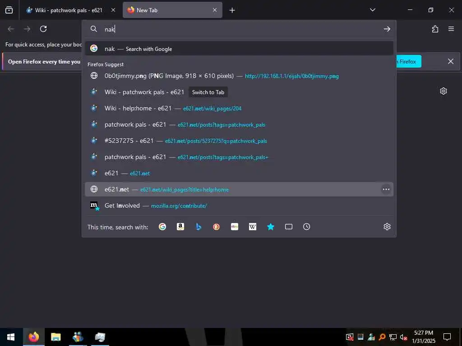
Task: Open the Extensions puzzle icon
Action: pyautogui.click(x=435, y=29)
